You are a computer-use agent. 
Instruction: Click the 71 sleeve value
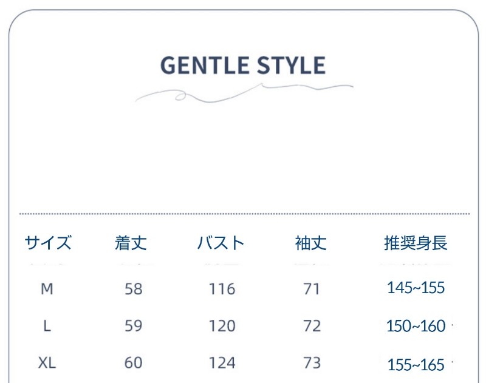(x=312, y=289)
